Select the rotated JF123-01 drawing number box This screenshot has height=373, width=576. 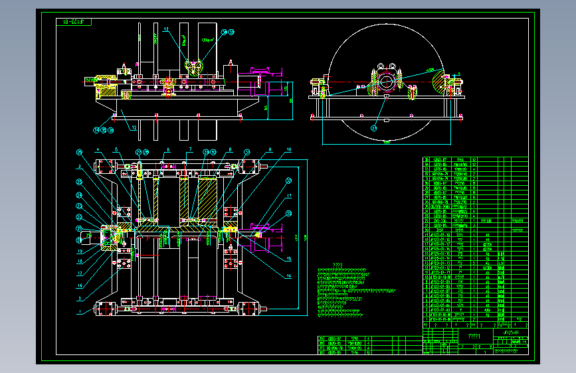click(x=74, y=22)
